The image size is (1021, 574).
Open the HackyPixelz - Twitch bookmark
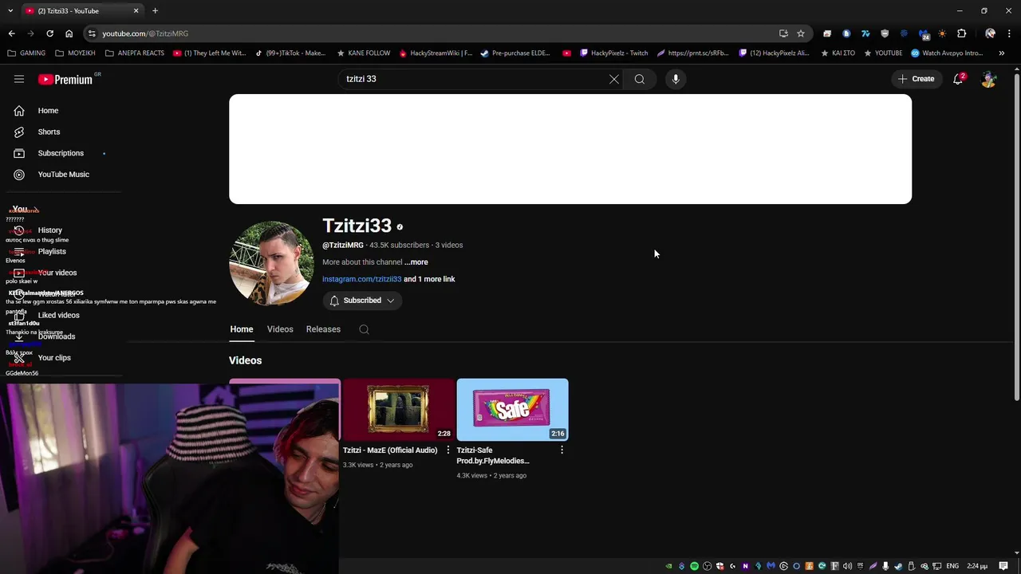613,53
